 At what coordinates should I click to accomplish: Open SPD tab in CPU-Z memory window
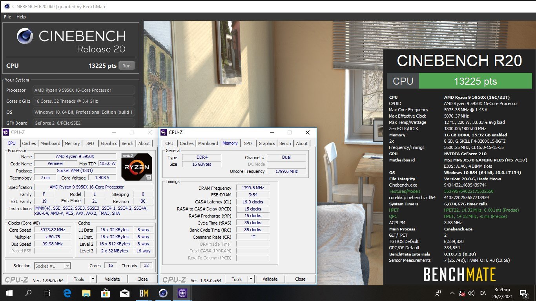[x=248, y=143]
